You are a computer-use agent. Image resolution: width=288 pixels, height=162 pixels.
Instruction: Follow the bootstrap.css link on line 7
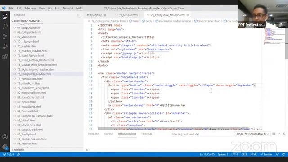point(158,49)
